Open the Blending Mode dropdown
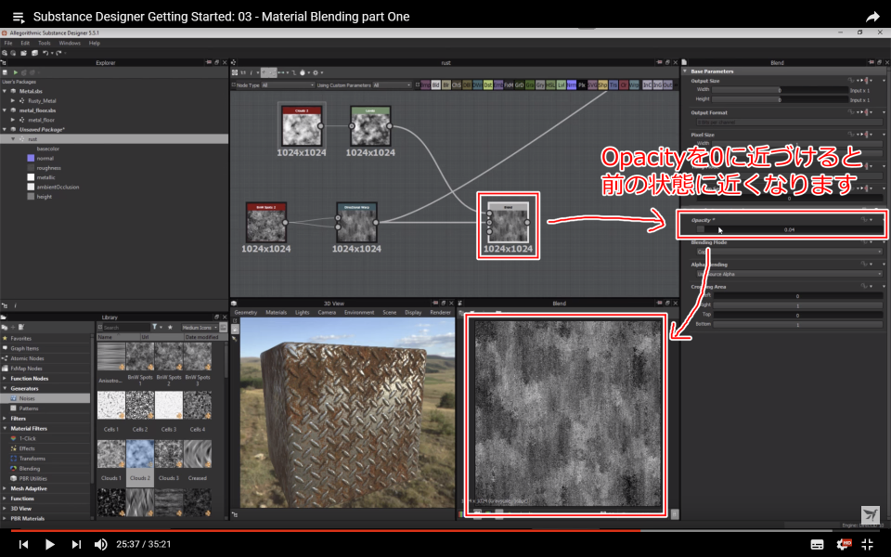The image size is (891, 557). point(789,252)
